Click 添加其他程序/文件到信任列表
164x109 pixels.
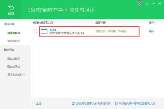tap(93, 104)
